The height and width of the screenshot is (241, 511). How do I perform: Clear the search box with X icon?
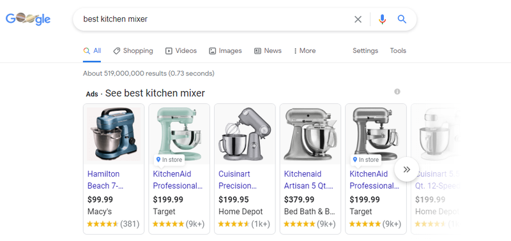[x=358, y=20]
